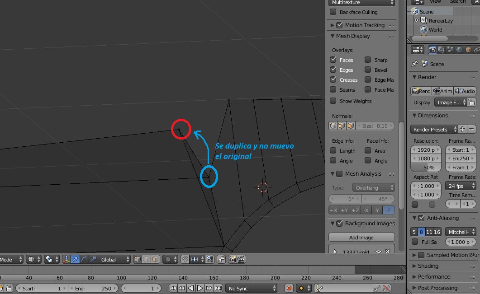
Task: Toggle background image visibility eye
Action: click(x=379, y=252)
